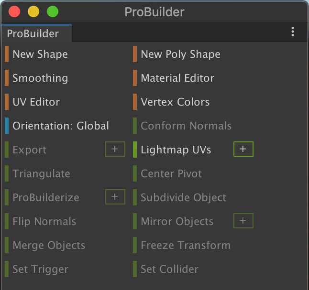Click New Shape button

[x=40, y=54]
